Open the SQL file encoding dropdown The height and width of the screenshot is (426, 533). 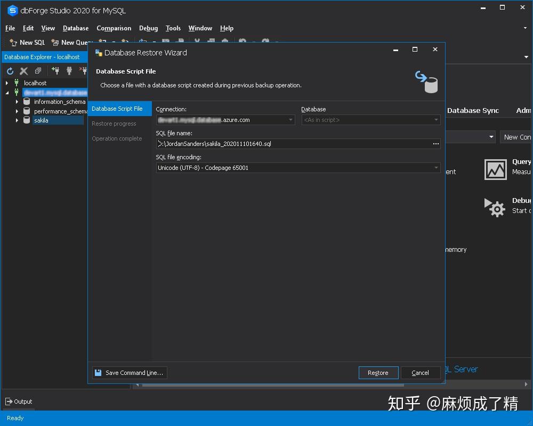click(x=435, y=168)
